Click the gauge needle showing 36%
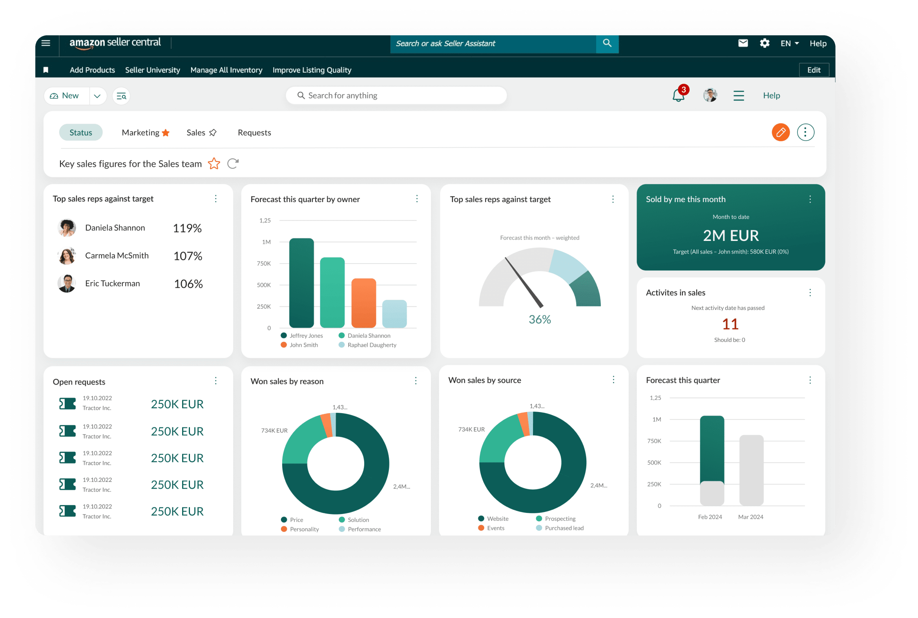918x618 pixels. pyautogui.click(x=524, y=282)
